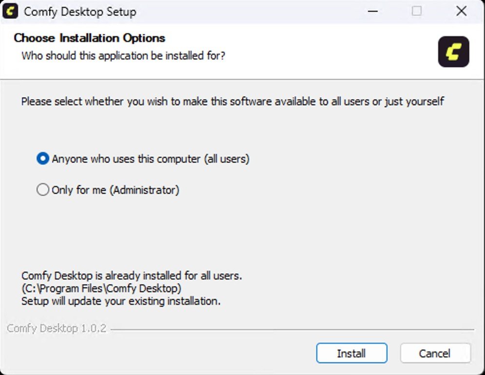Click the 'Choose Installation Options' heading
Screen dimensions: 485x375
(89, 38)
